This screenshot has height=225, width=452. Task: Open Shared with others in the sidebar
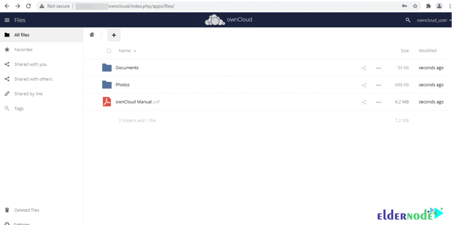click(x=41, y=79)
